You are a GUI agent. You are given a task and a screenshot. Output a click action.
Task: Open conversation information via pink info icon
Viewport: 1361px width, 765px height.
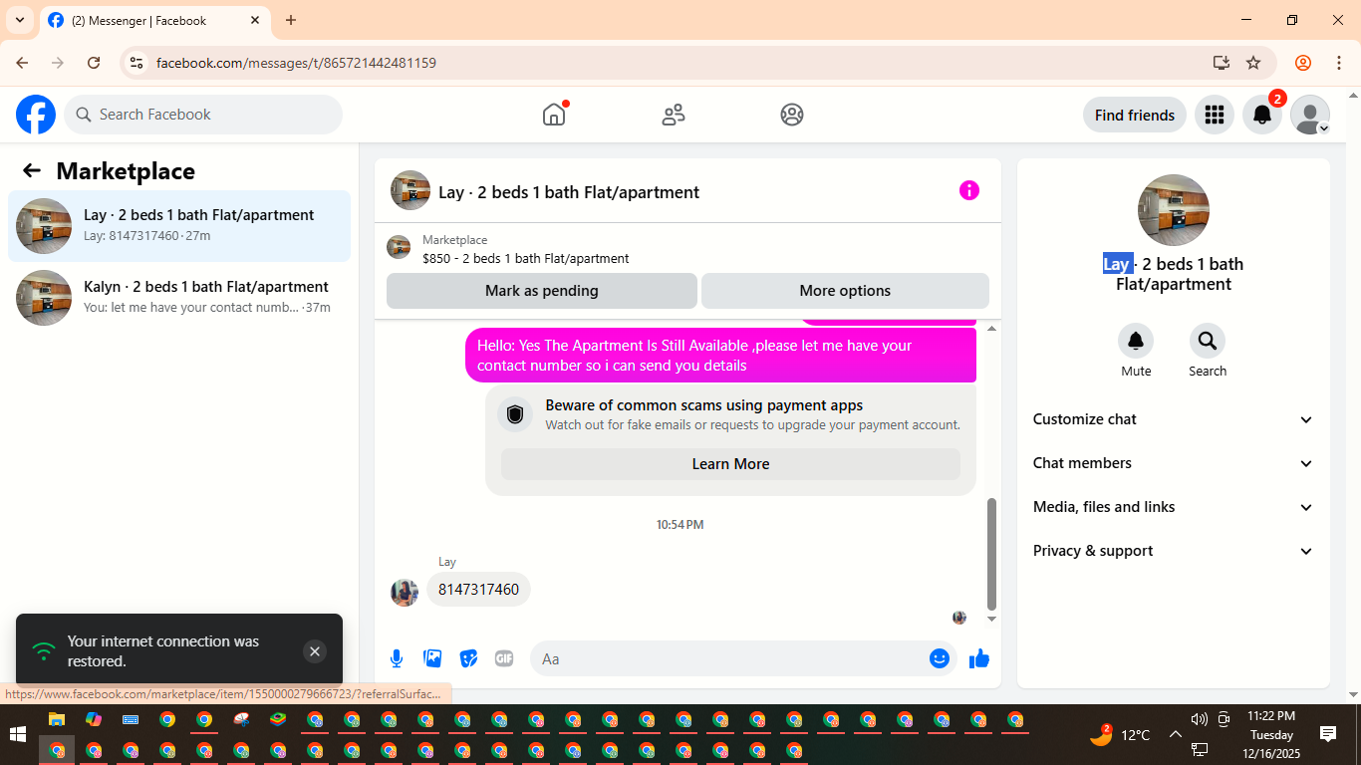point(969,190)
